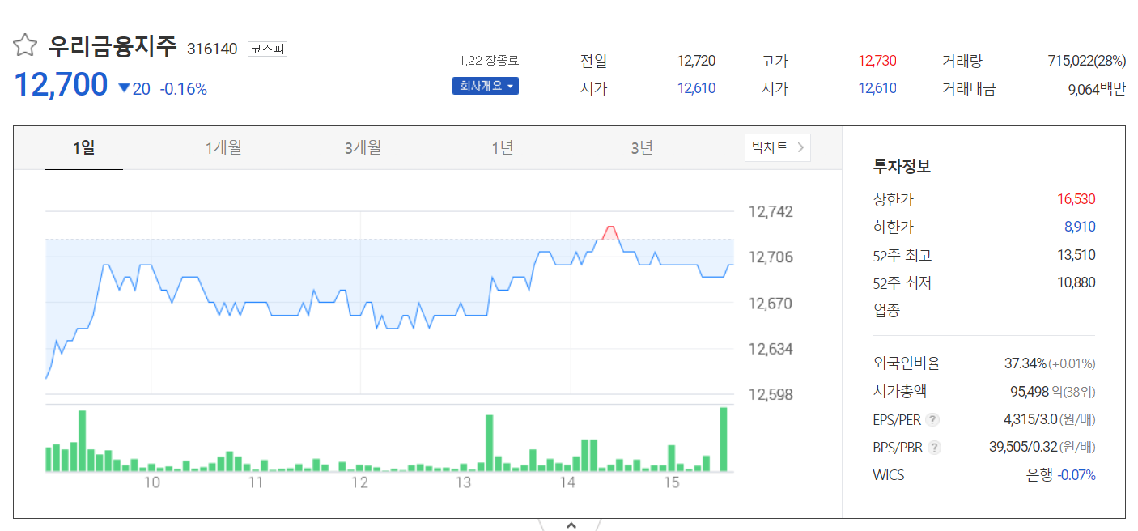Switch to the 3개월 chart tab
Screen dimensions: 1138x531
point(363,147)
